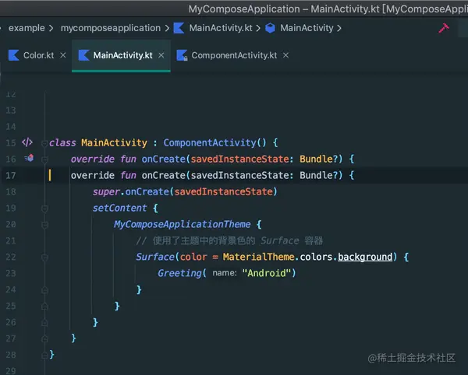
Task: Click MainActivity.kt in the breadcrumb
Action: [221, 28]
